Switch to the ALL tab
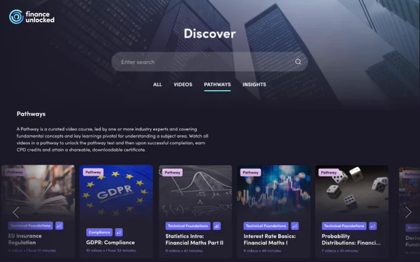 point(157,84)
